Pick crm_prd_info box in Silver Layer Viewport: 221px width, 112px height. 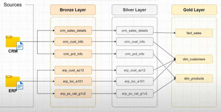point(135,54)
